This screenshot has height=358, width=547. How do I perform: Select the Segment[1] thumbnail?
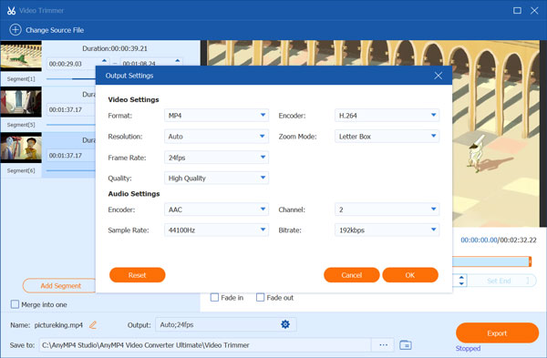21,56
